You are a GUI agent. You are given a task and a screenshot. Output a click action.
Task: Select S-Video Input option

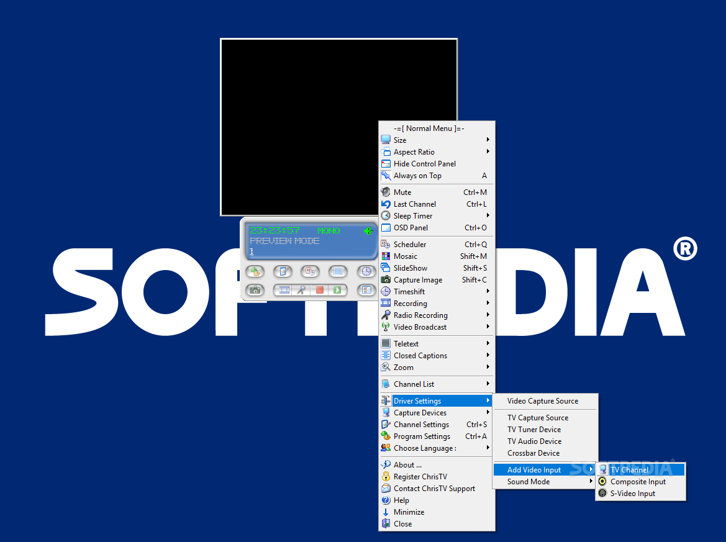tap(640, 494)
